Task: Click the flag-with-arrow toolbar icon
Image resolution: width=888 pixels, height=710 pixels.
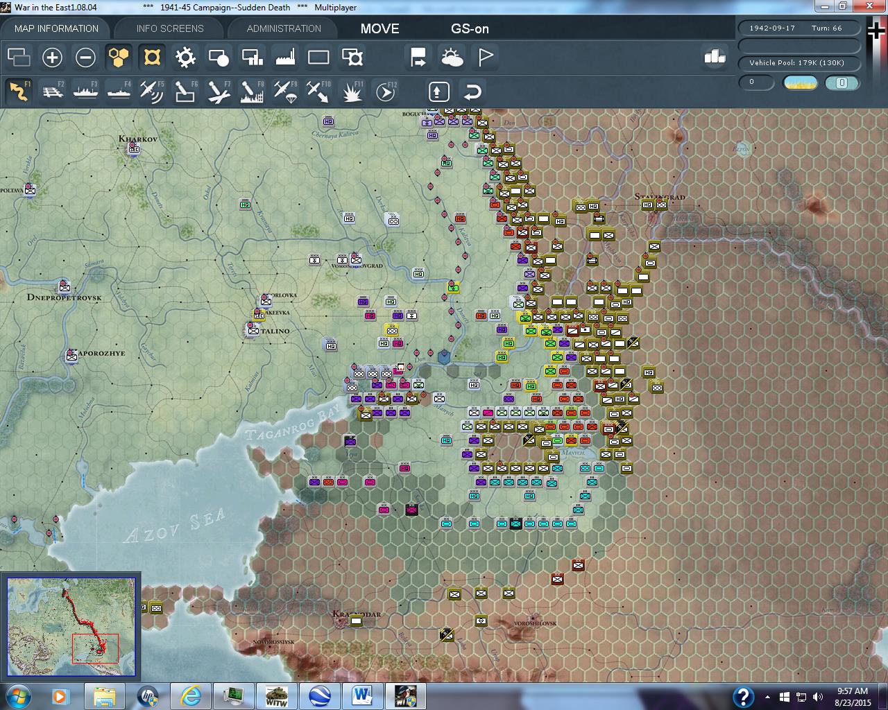Action: click(418, 57)
